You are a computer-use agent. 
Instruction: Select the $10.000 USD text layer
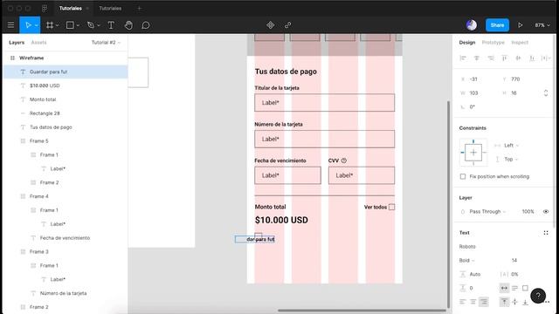[66, 85]
